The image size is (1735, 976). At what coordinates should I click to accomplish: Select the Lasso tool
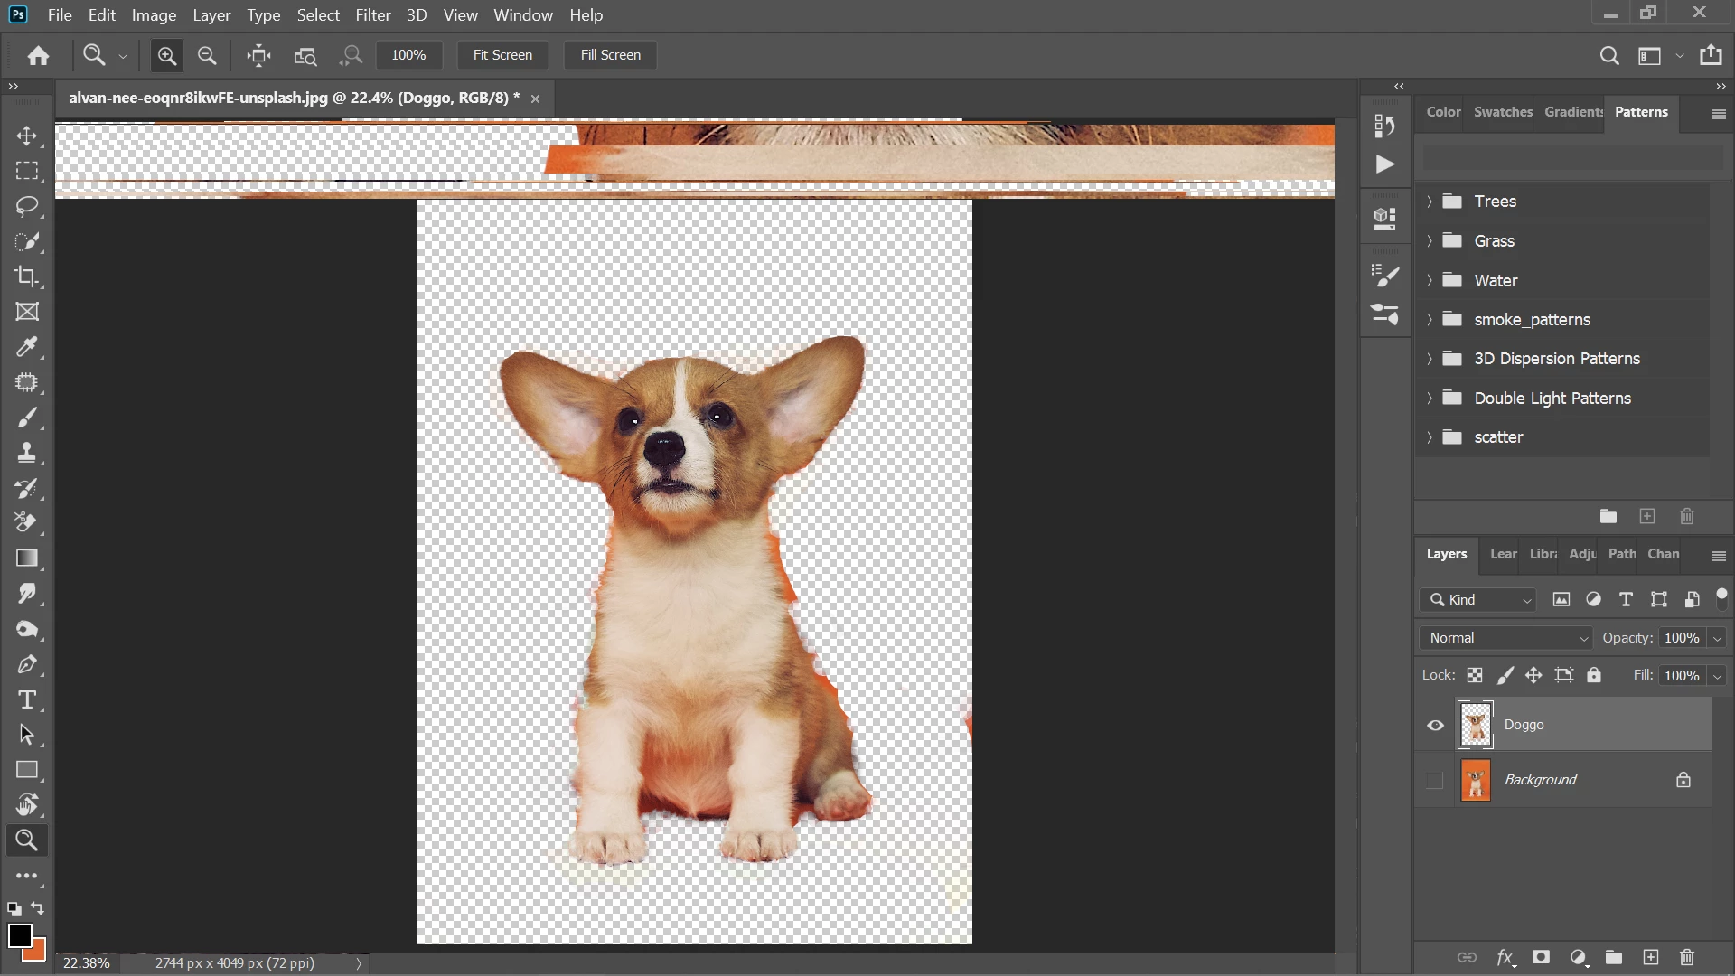(x=27, y=206)
